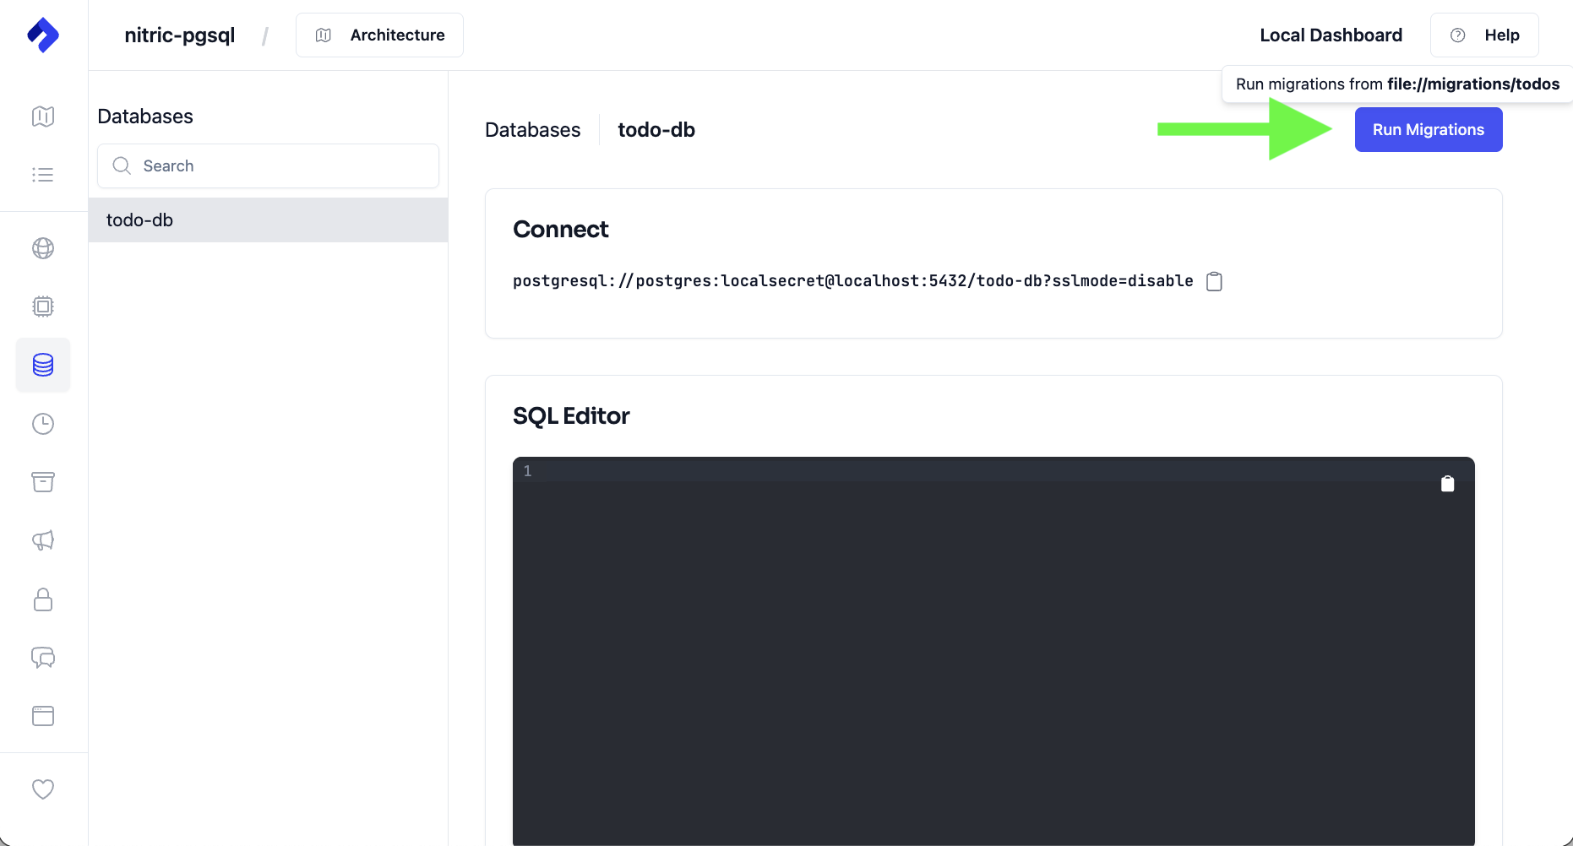
Task: Click the todo-db breadcrumb title
Action: click(656, 130)
